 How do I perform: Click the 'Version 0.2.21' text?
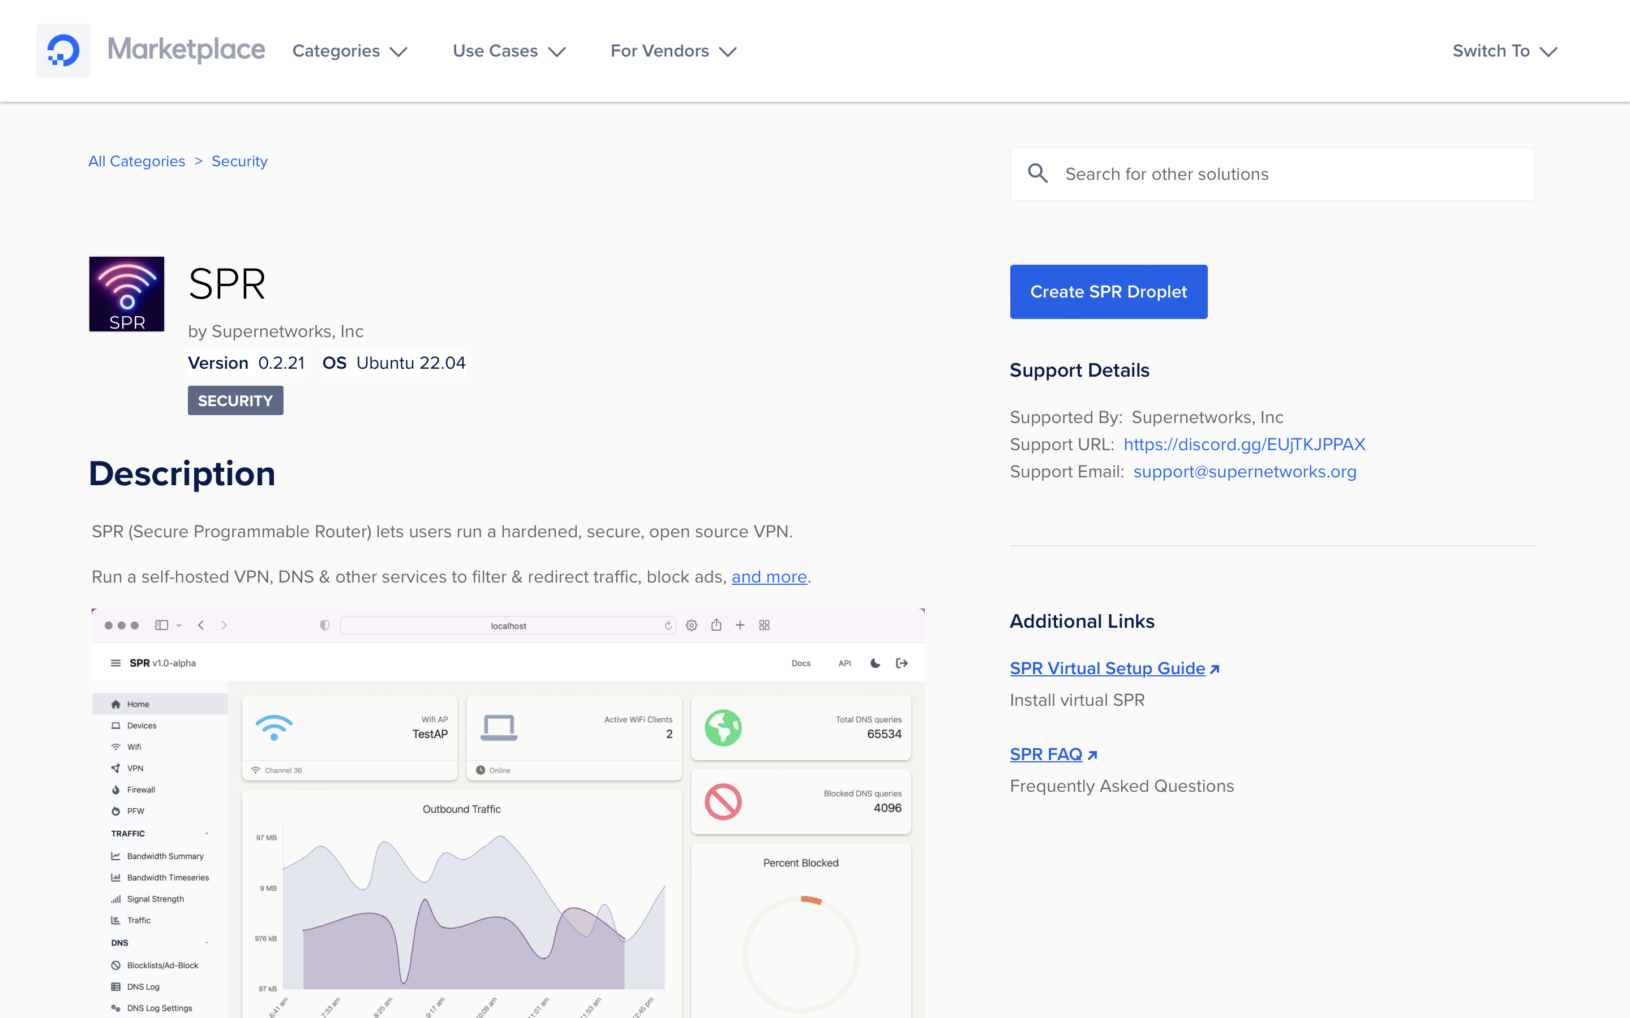tap(247, 364)
